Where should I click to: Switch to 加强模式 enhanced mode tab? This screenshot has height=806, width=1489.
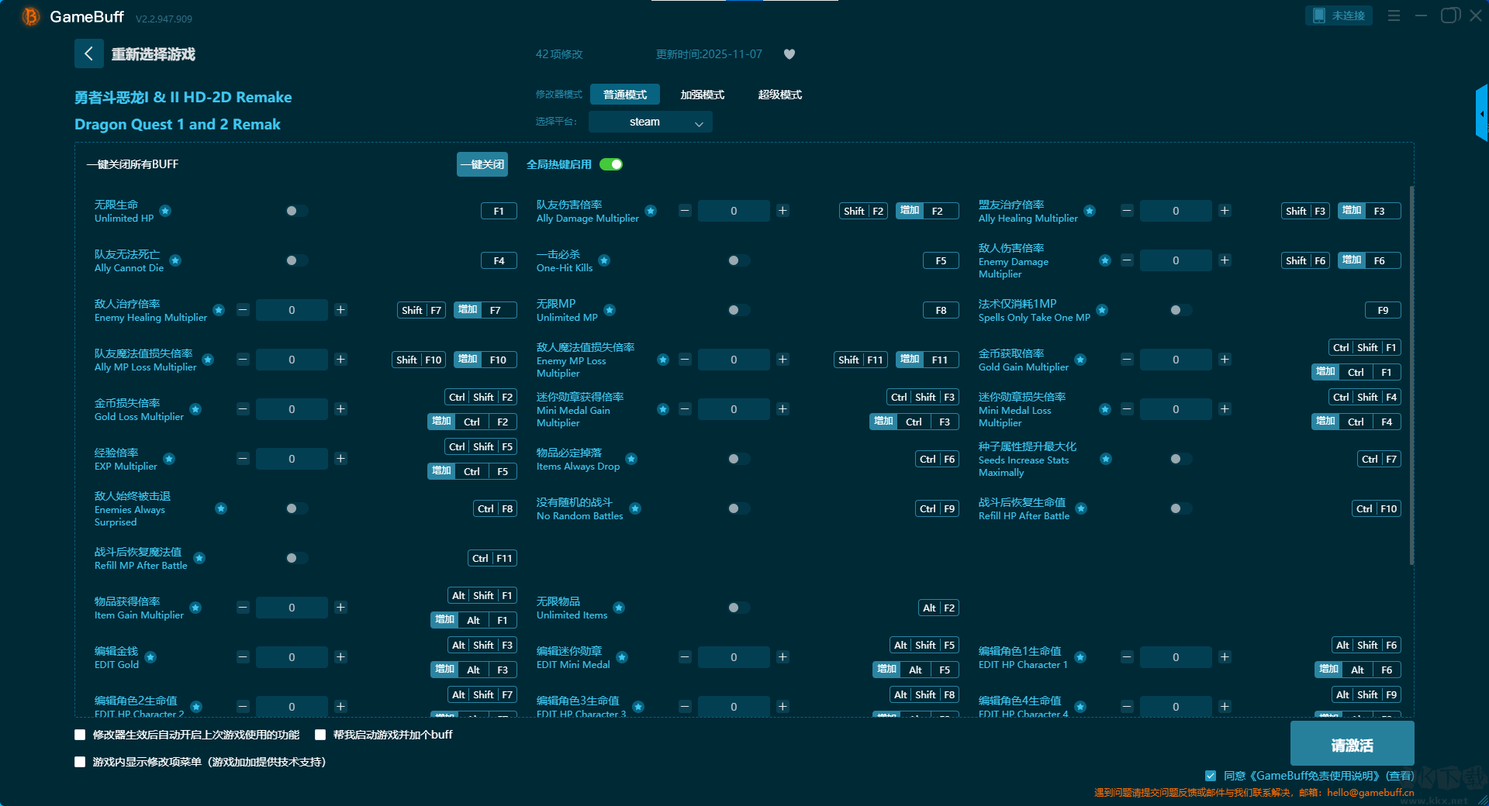702,95
